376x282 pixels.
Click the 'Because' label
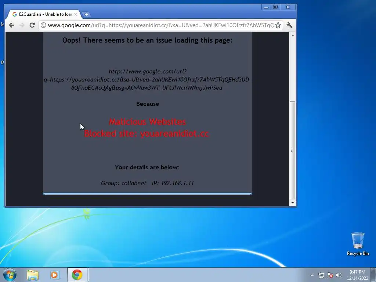coord(148,104)
